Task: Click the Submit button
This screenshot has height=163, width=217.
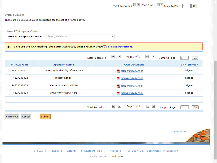Action: click(45, 117)
